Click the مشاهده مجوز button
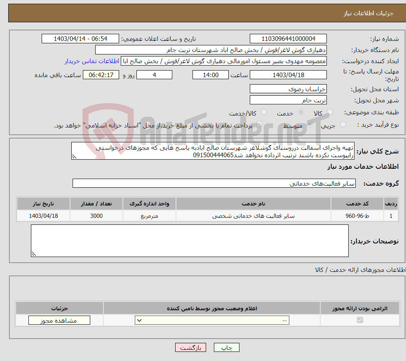Image resolution: width=406 pixels, height=361 pixels. (x=59, y=320)
